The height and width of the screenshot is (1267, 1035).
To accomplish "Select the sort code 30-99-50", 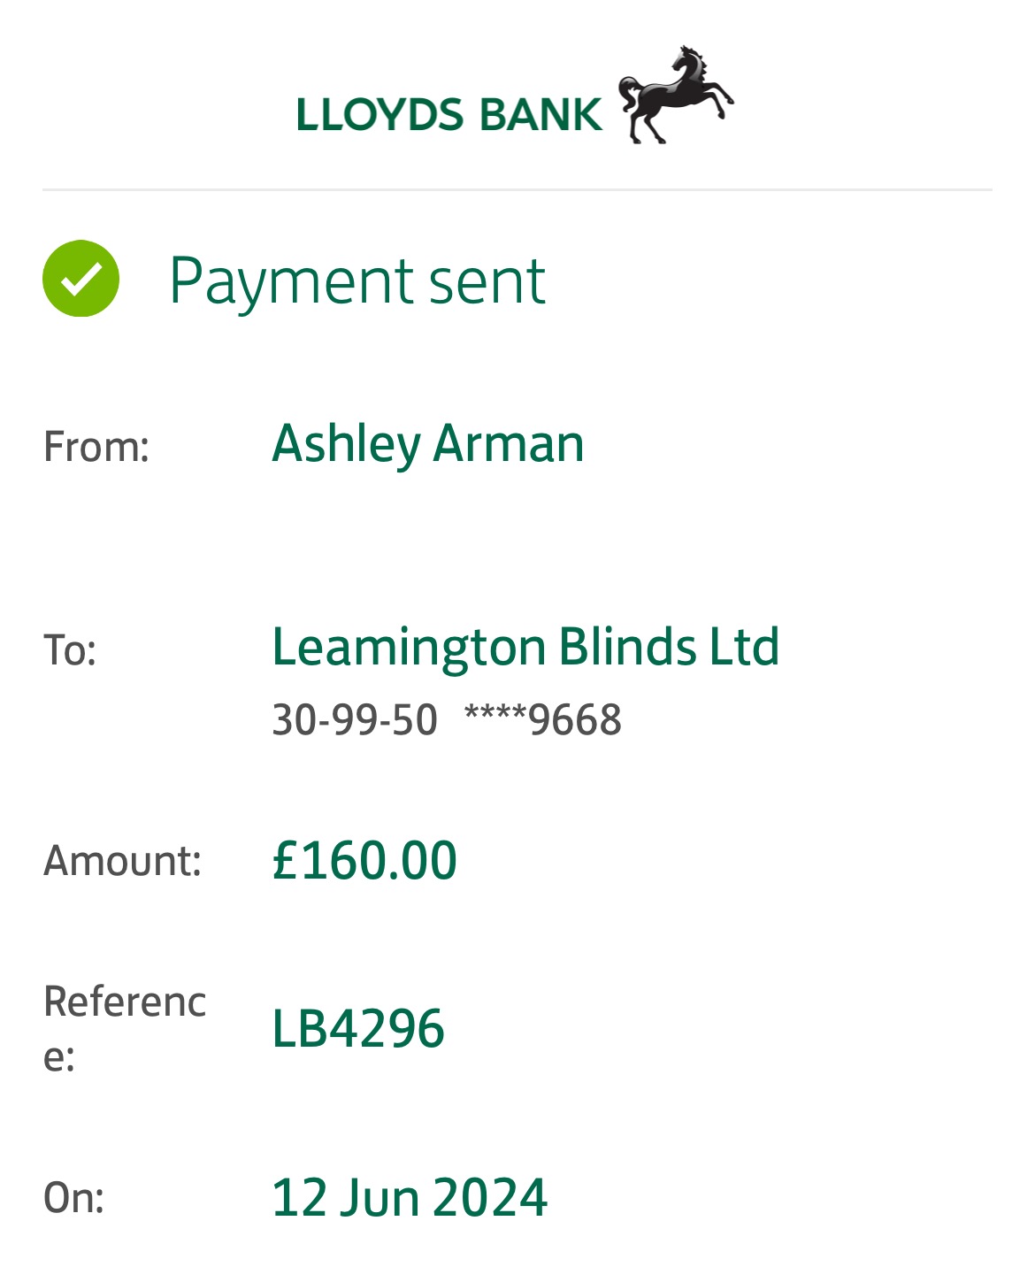I will coord(355,720).
